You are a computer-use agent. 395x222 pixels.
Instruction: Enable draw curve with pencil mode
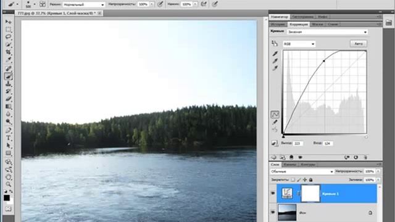point(275,122)
